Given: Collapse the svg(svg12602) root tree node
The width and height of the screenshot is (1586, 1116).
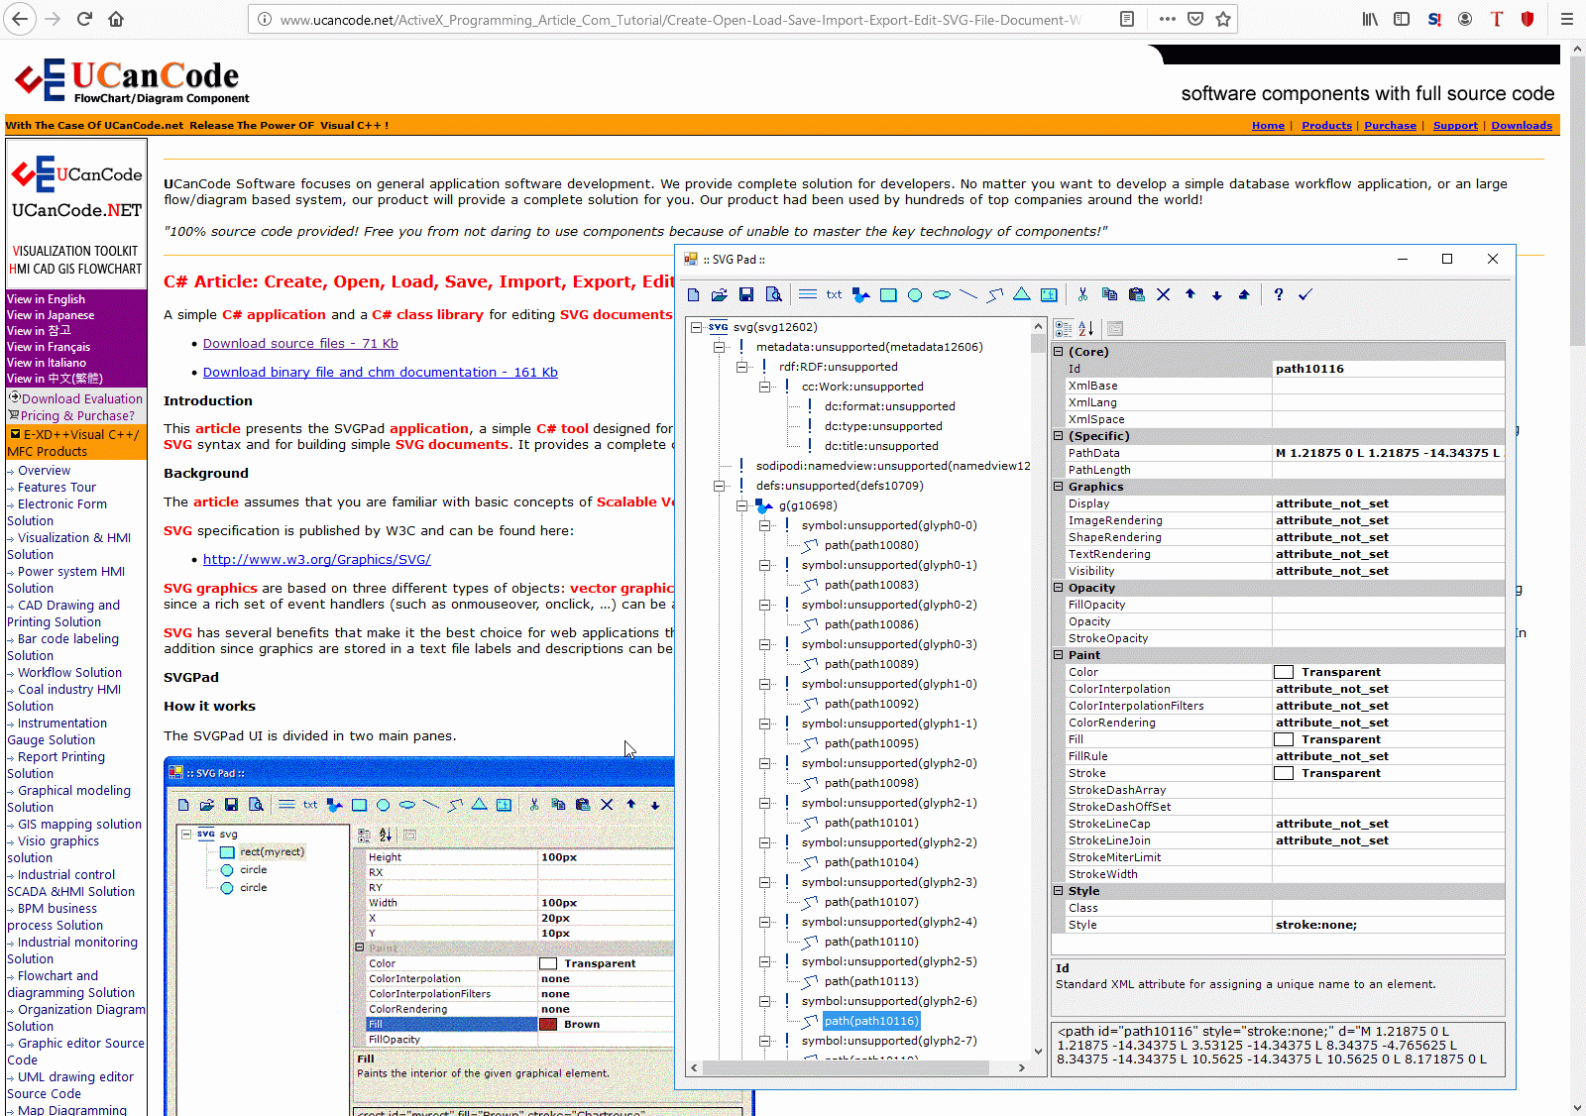Looking at the screenshot, I should pos(697,327).
